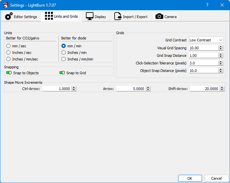230x183 pixels.
Task: Decrease Object Snap Distance with down arrow
Action: [x=220, y=72]
